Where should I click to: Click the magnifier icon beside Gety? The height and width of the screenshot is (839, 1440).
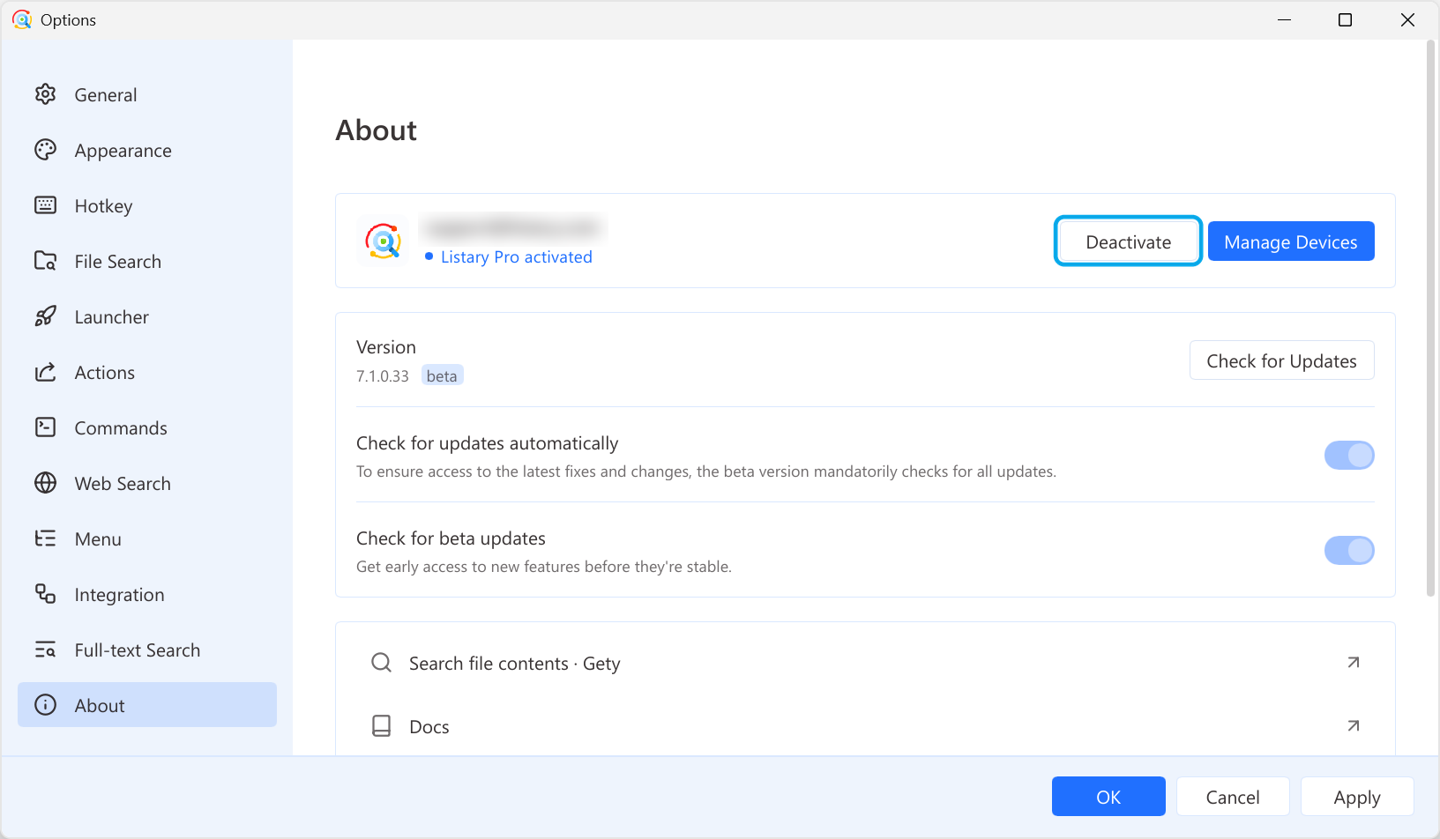(x=381, y=663)
